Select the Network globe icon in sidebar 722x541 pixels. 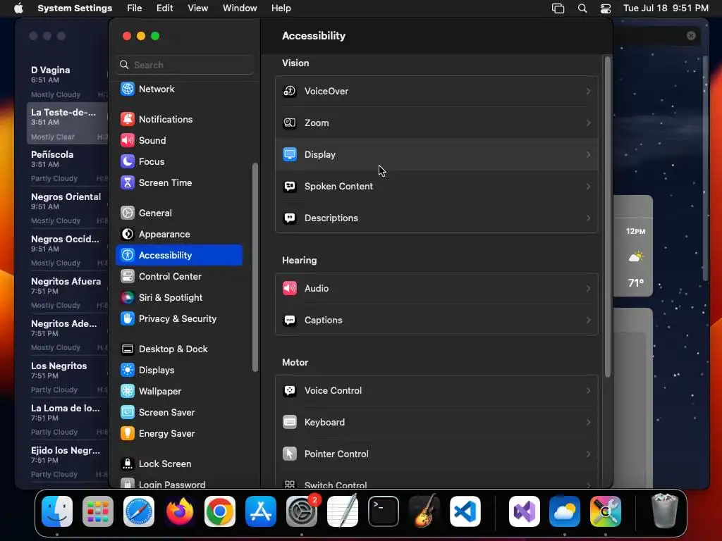(x=128, y=89)
